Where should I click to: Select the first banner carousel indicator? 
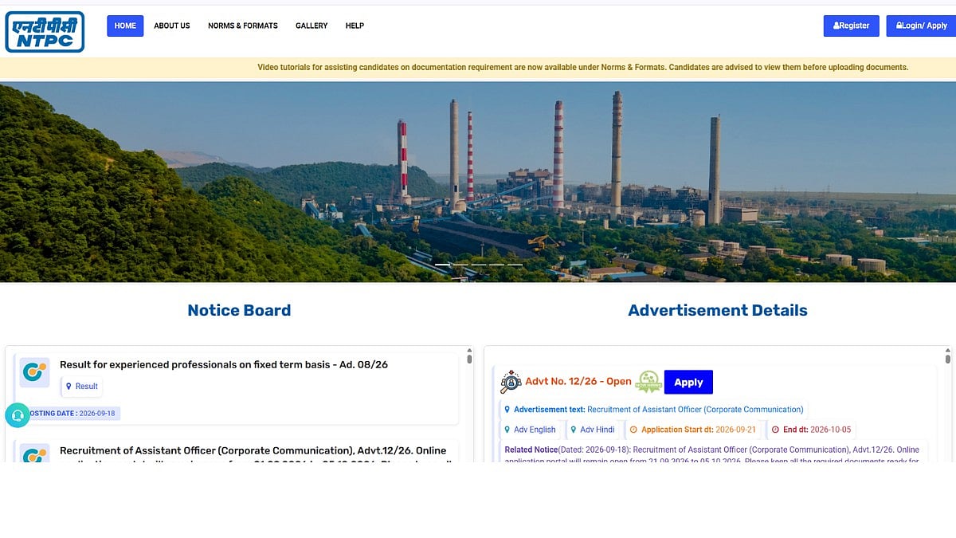442,265
